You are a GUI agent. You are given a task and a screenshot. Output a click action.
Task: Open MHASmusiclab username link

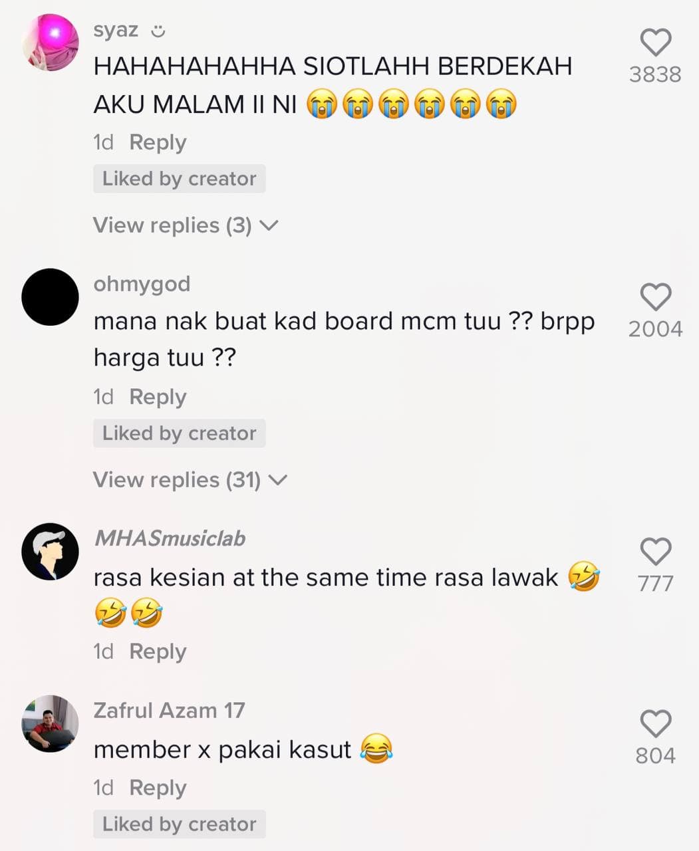coord(170,538)
